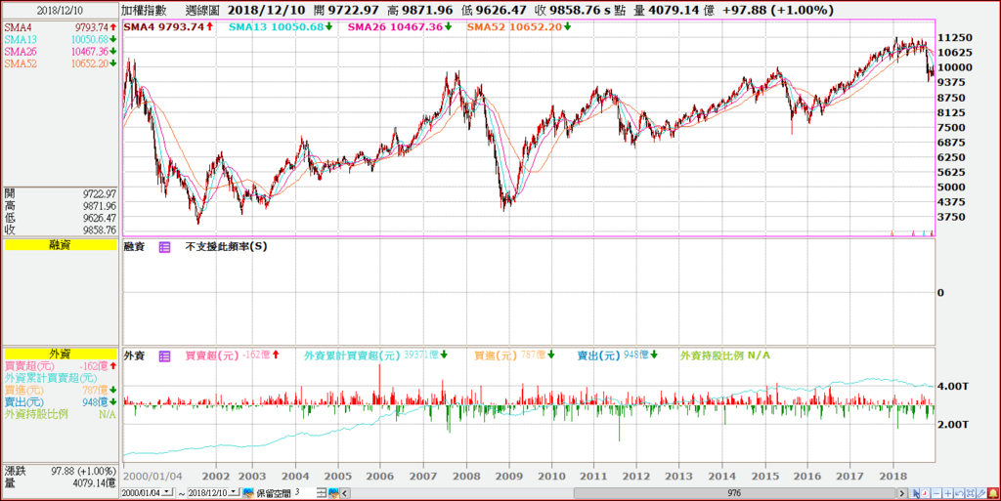The height and width of the screenshot is (501, 1001).
Task: Open settings via the wrench icon
Action: pos(981,493)
